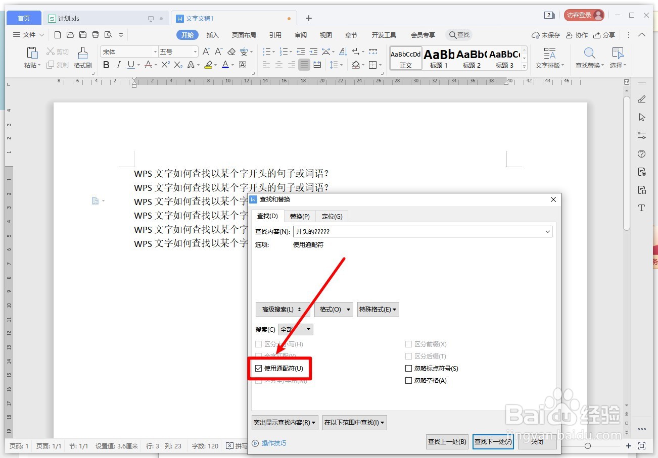Switch to the Replace (替换) tab
This screenshot has height=458, width=658.
click(300, 216)
